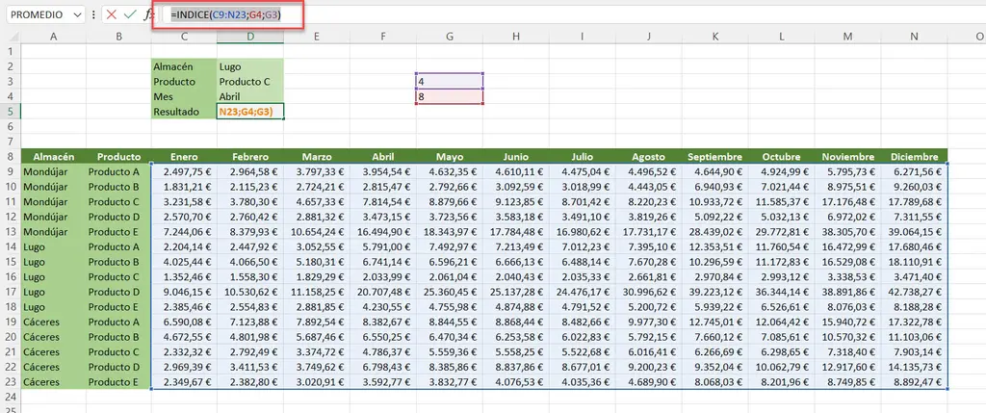
Task: Click cell with 2.497,75 € value
Action: [x=184, y=171]
